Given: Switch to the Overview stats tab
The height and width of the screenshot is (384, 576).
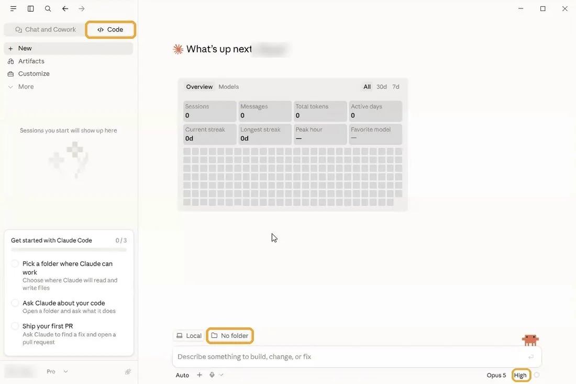Looking at the screenshot, I should coord(199,87).
